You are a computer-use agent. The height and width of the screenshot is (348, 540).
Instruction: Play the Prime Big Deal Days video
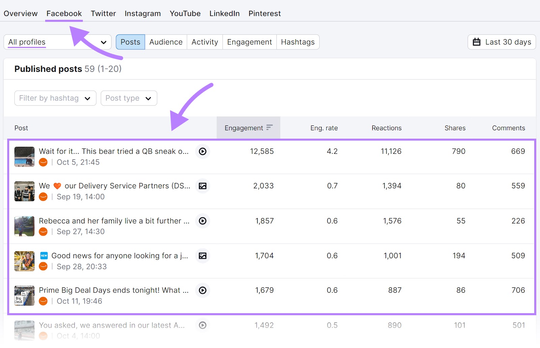click(x=202, y=290)
